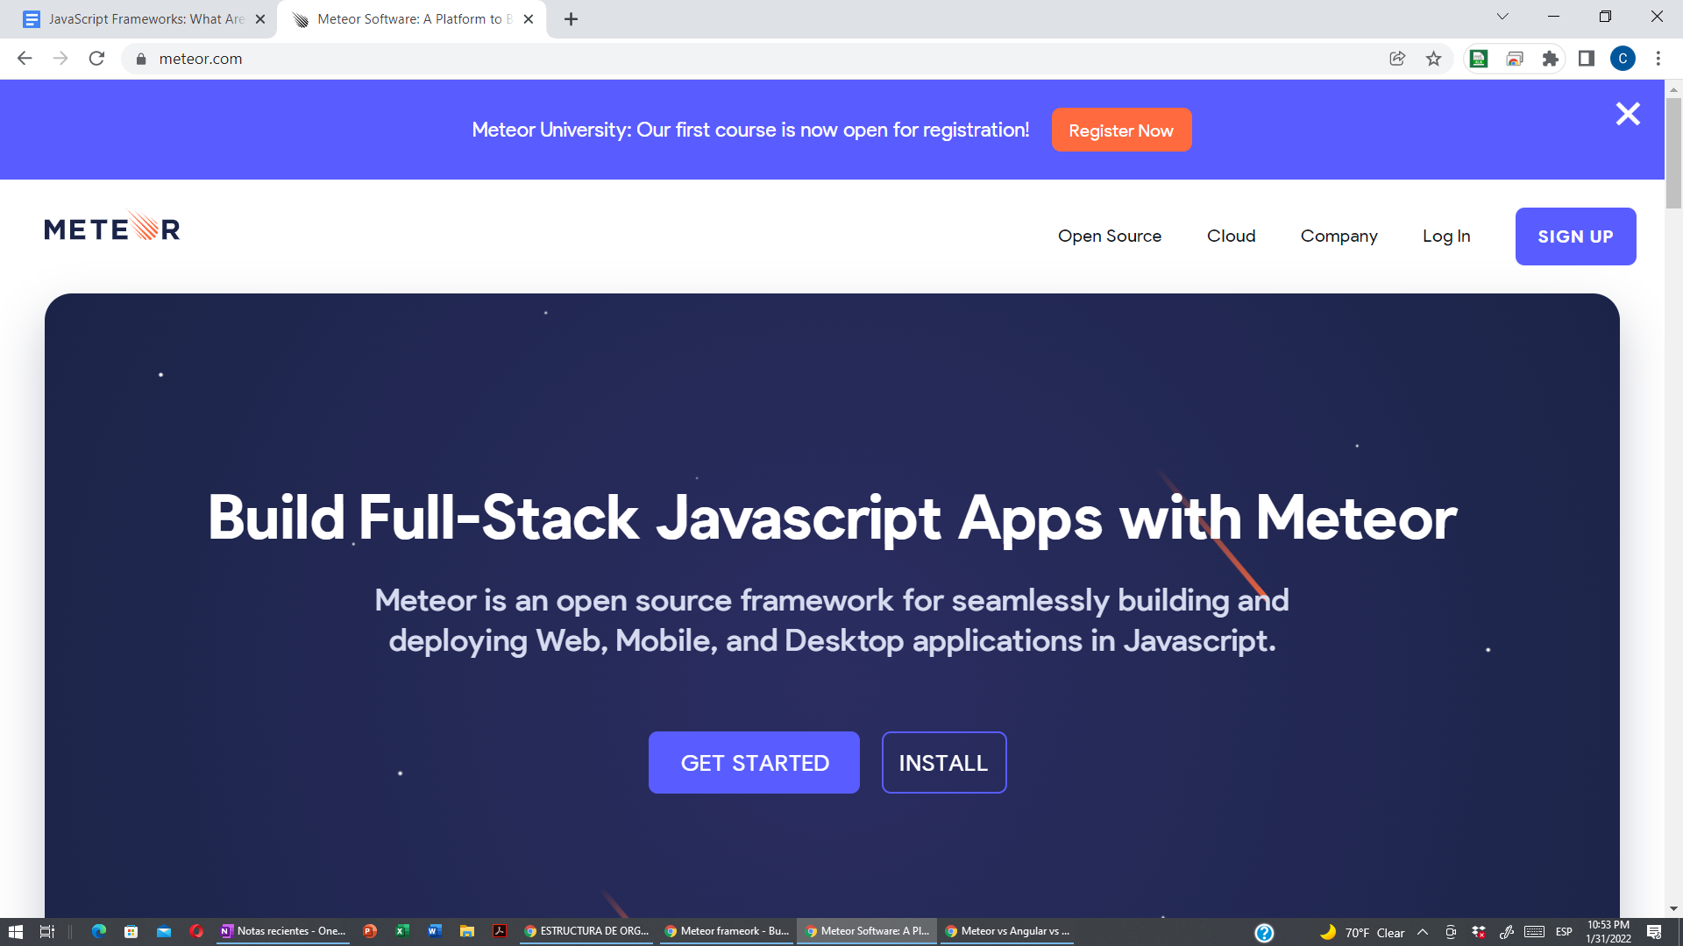
Task: Open the Mail app on the taskbar
Action: [x=164, y=931]
